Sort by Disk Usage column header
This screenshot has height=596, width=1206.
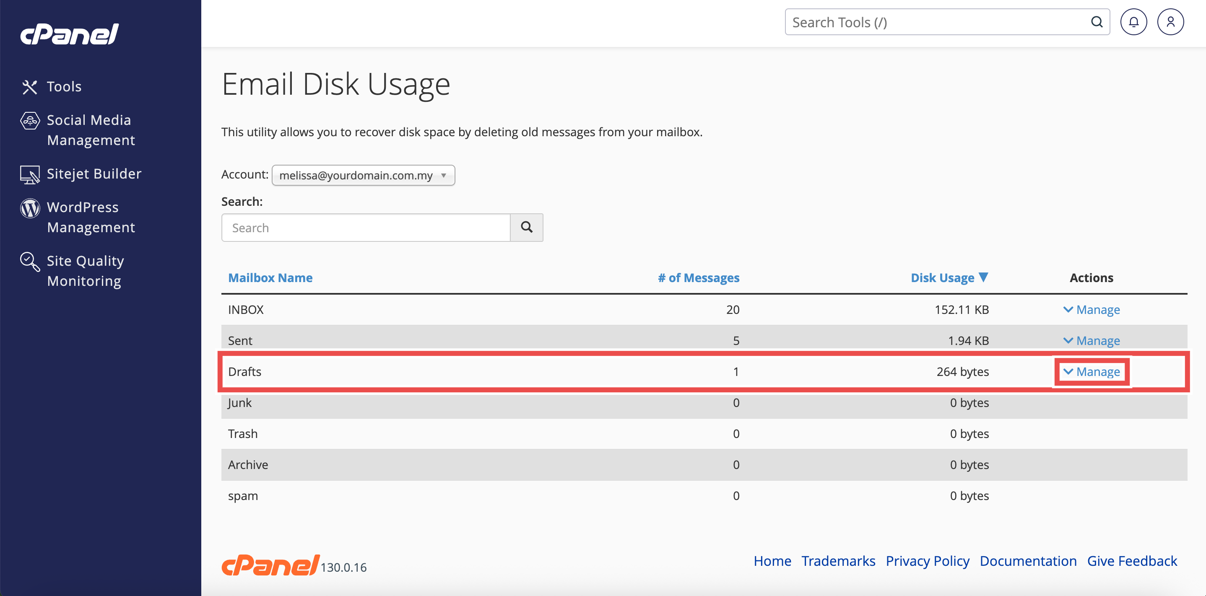pyautogui.click(x=942, y=278)
